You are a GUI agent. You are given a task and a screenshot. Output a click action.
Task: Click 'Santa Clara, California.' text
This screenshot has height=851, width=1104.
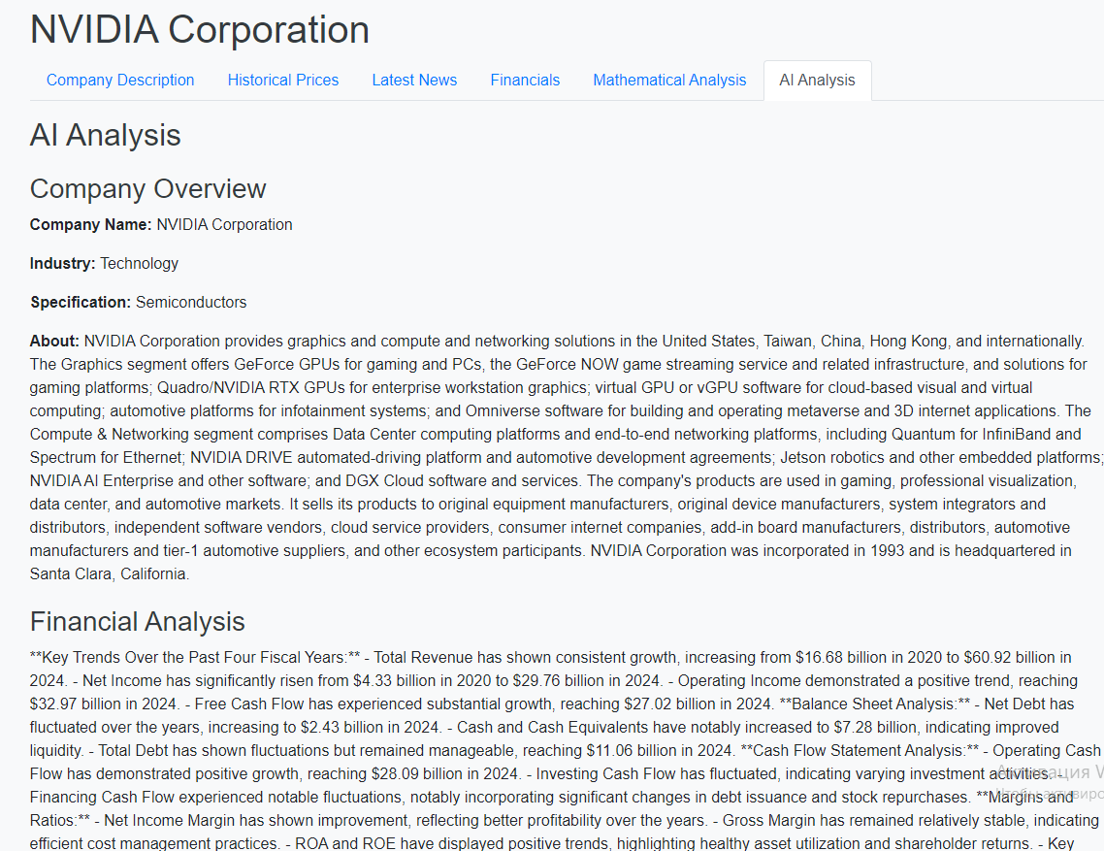(109, 574)
